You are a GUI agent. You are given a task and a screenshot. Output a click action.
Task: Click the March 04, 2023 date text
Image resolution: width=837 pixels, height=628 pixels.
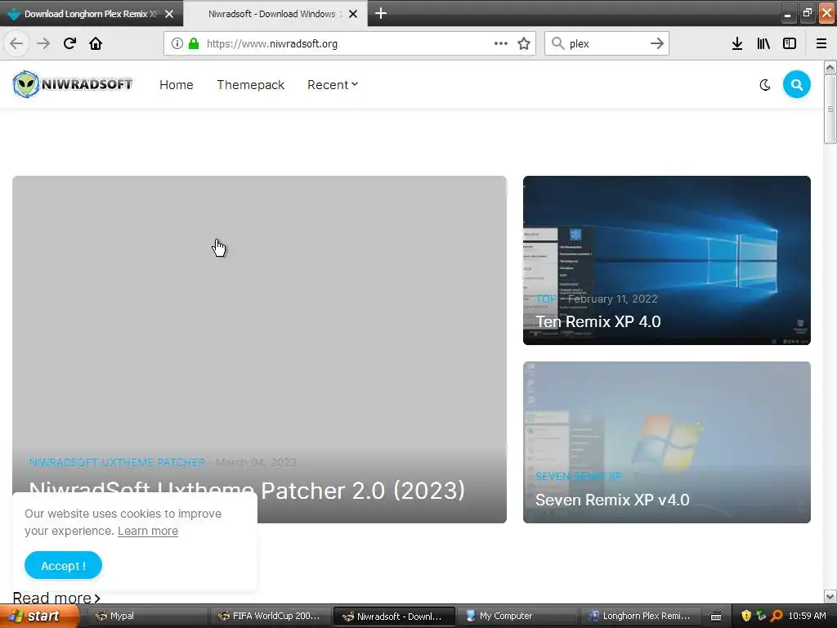pyautogui.click(x=256, y=463)
